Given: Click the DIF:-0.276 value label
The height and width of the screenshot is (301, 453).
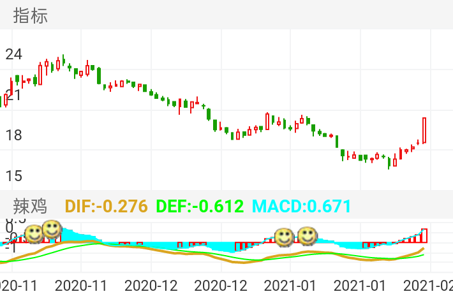Looking at the screenshot, I should tap(106, 206).
